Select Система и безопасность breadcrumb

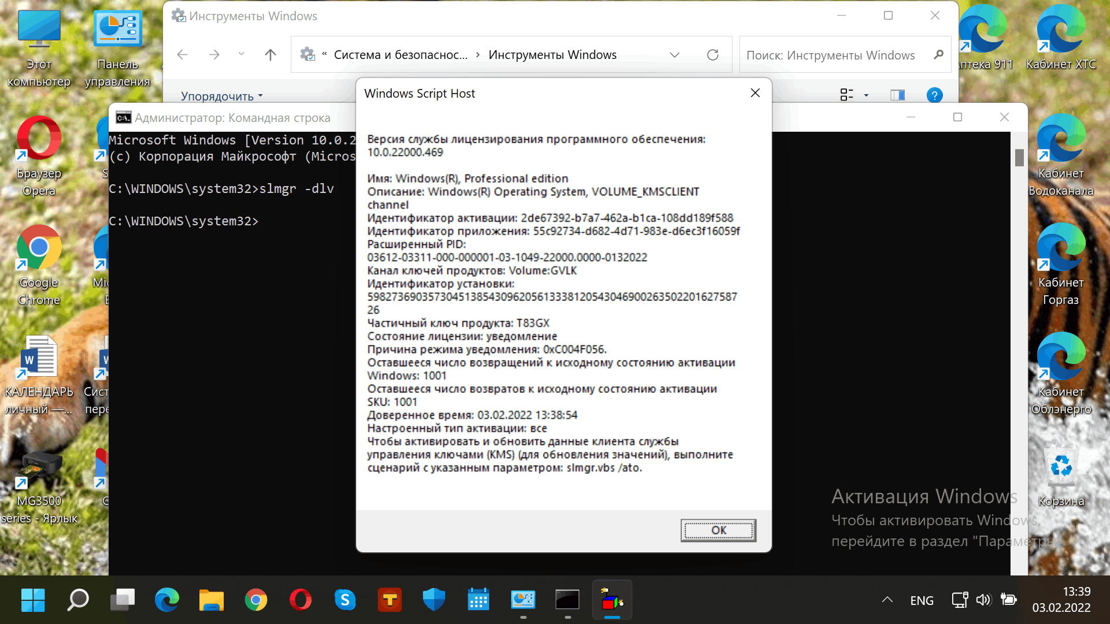pyautogui.click(x=400, y=55)
